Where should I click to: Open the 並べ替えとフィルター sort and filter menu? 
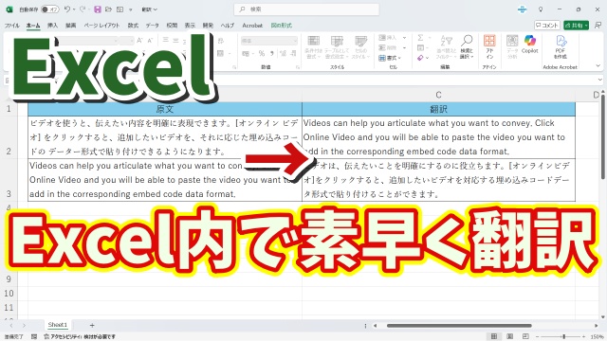(447, 47)
